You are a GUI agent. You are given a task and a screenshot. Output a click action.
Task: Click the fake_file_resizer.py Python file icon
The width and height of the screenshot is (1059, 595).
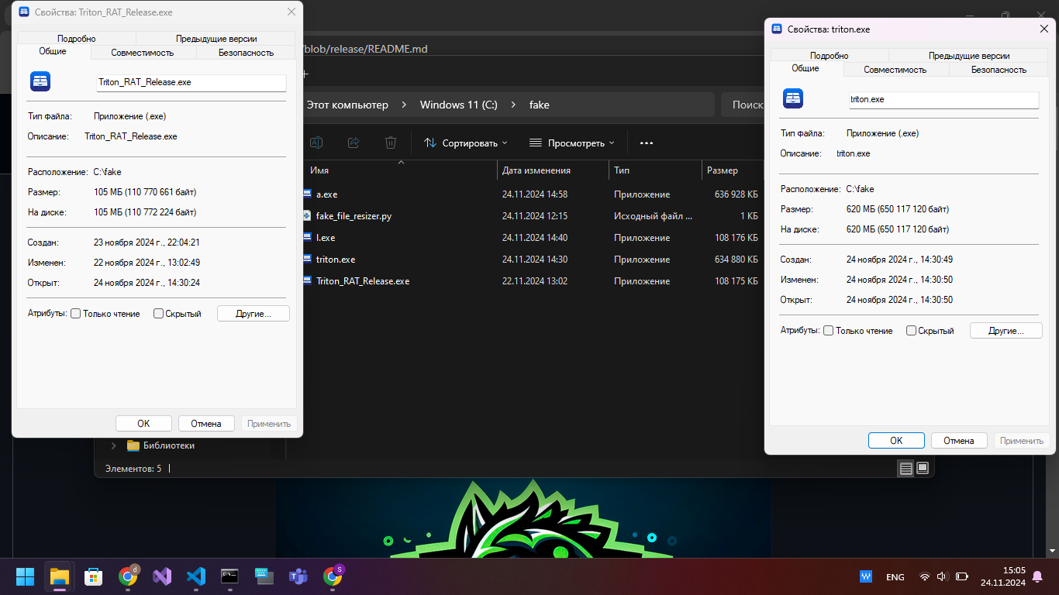[x=308, y=216]
